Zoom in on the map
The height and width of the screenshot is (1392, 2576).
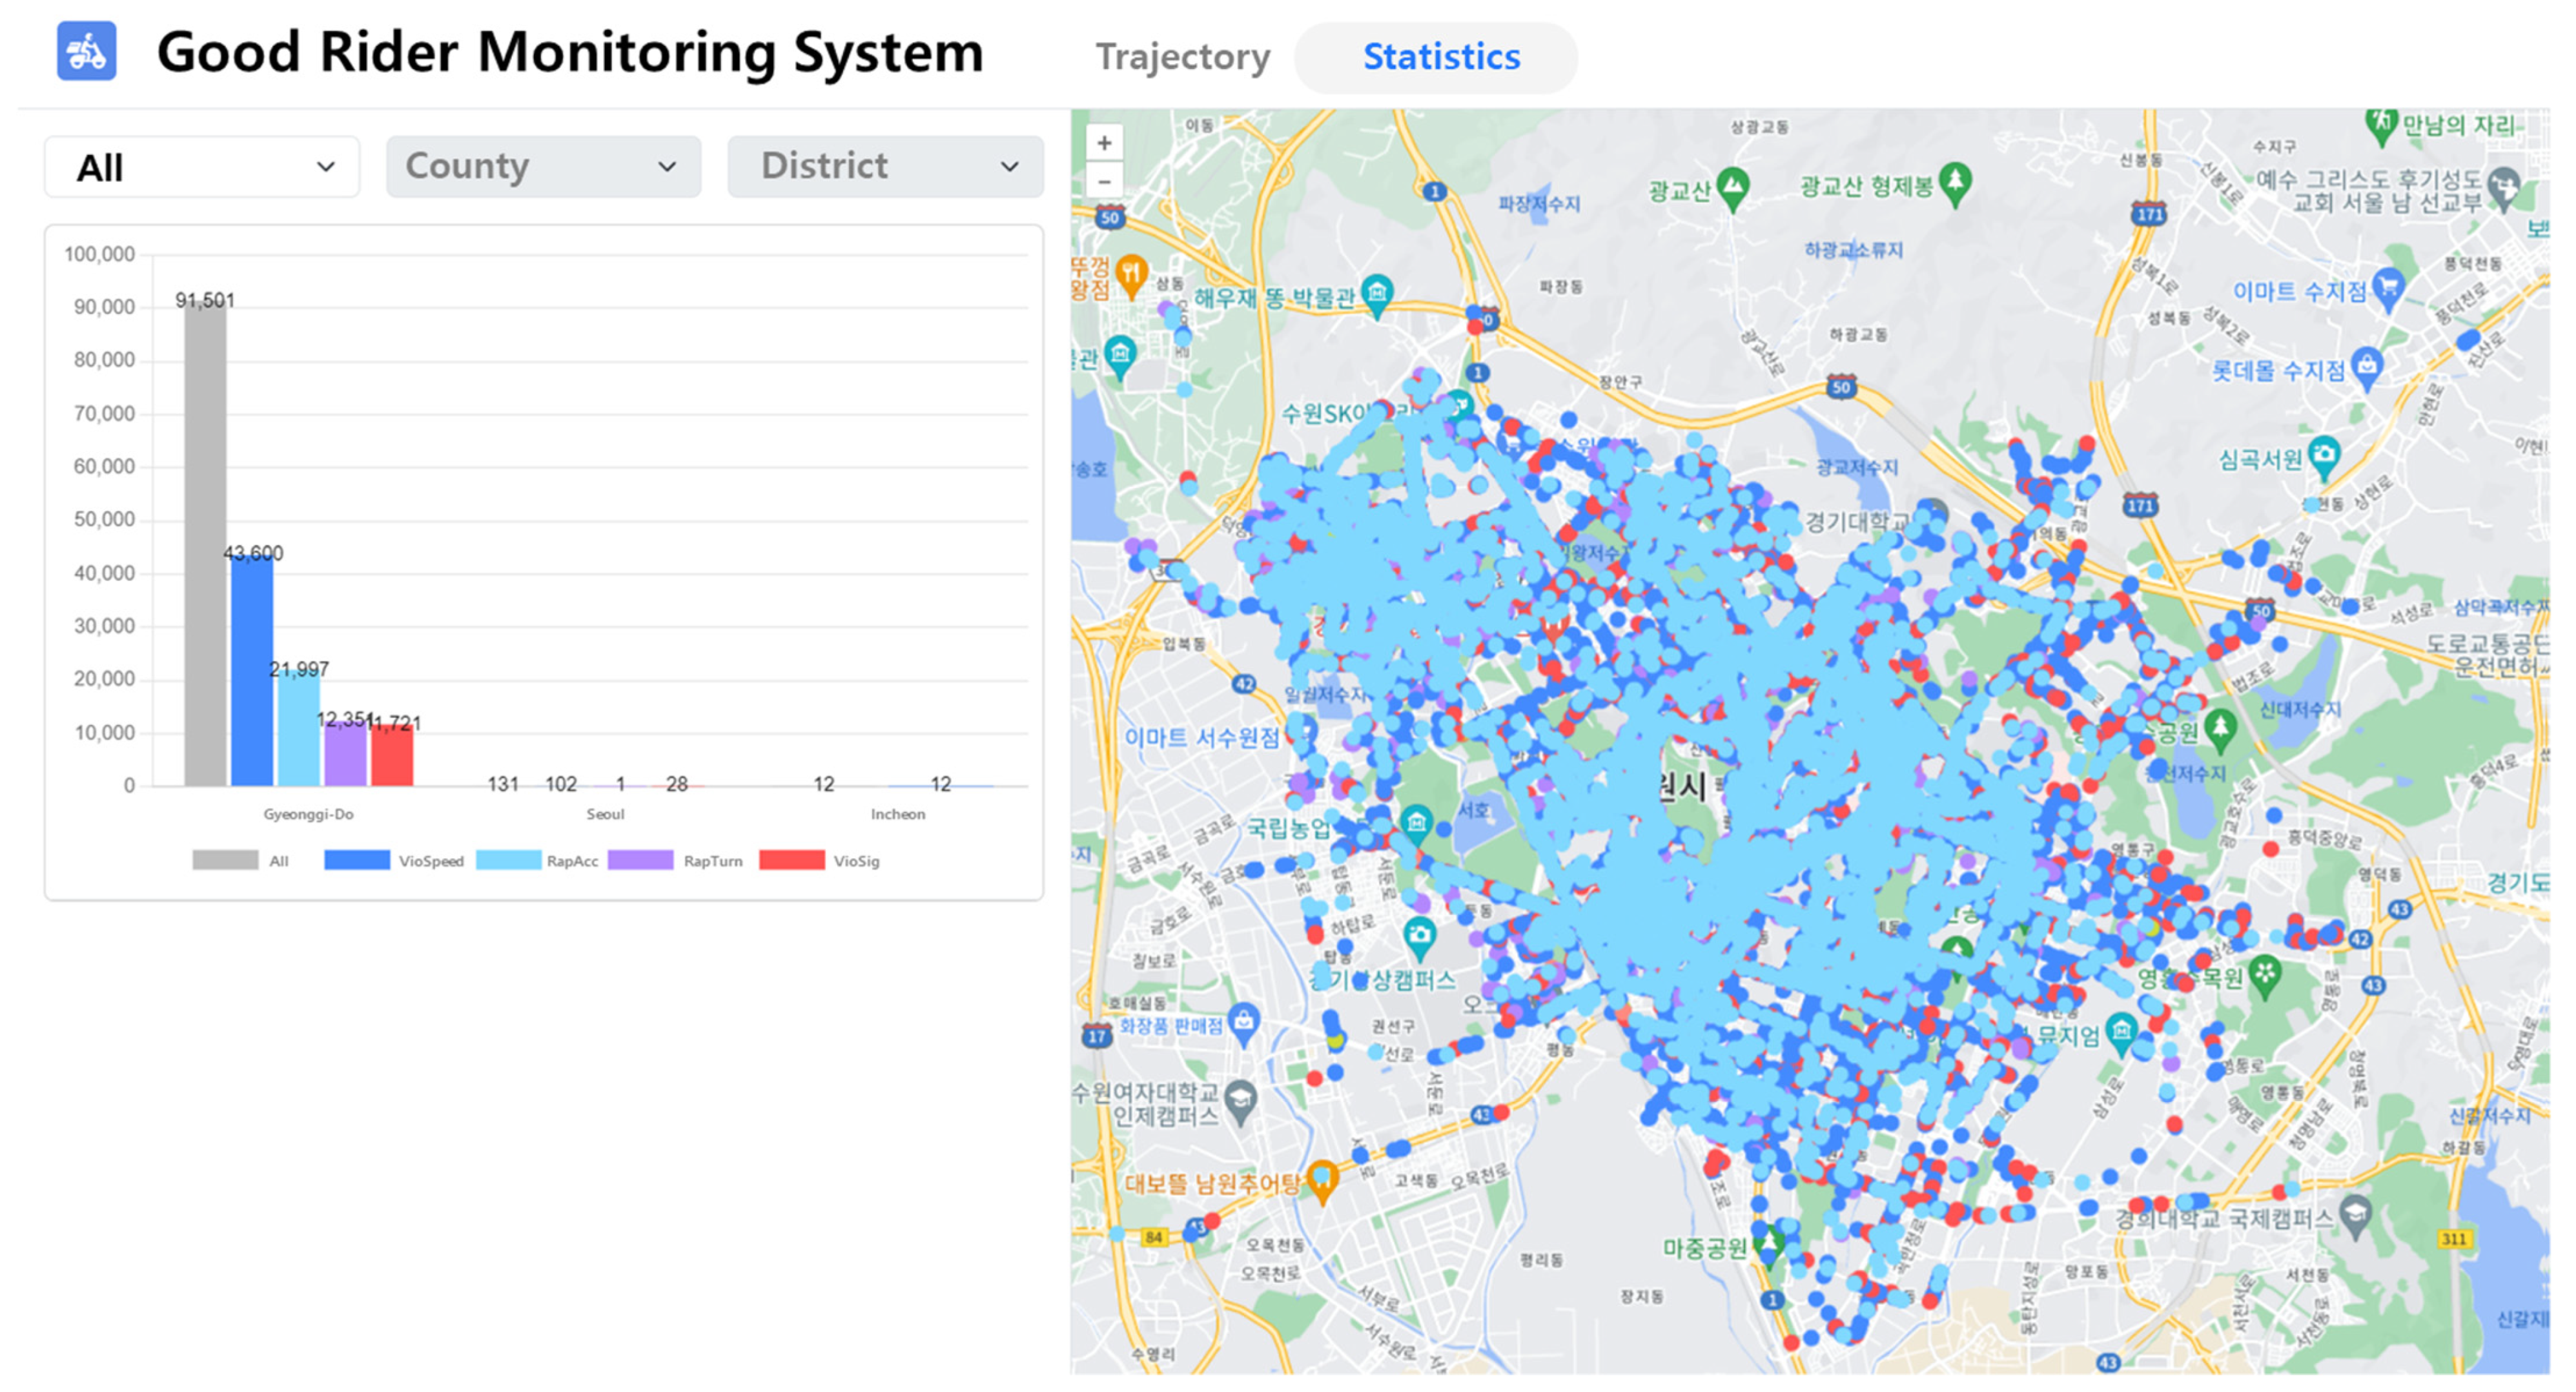(x=1104, y=143)
